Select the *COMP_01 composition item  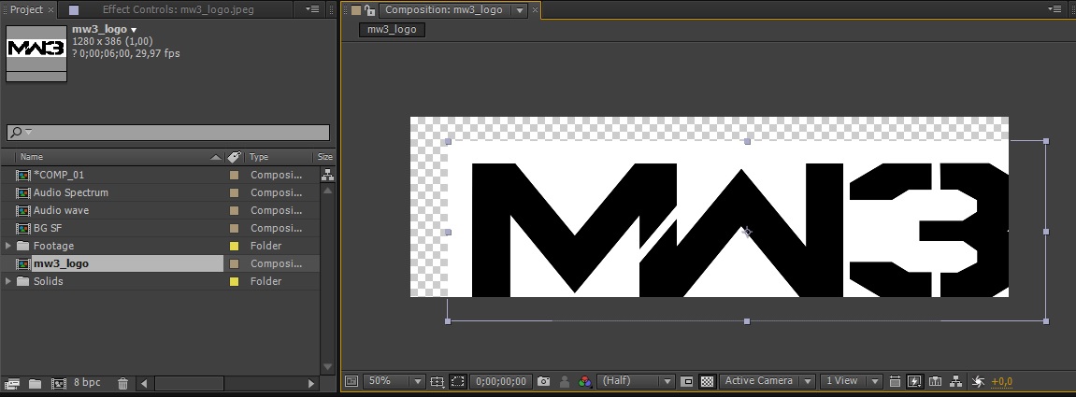point(59,175)
